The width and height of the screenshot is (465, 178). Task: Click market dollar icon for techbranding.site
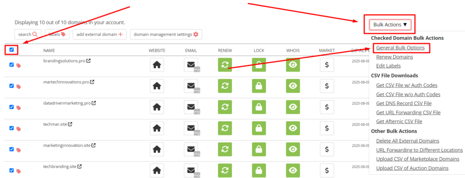pyautogui.click(x=327, y=170)
